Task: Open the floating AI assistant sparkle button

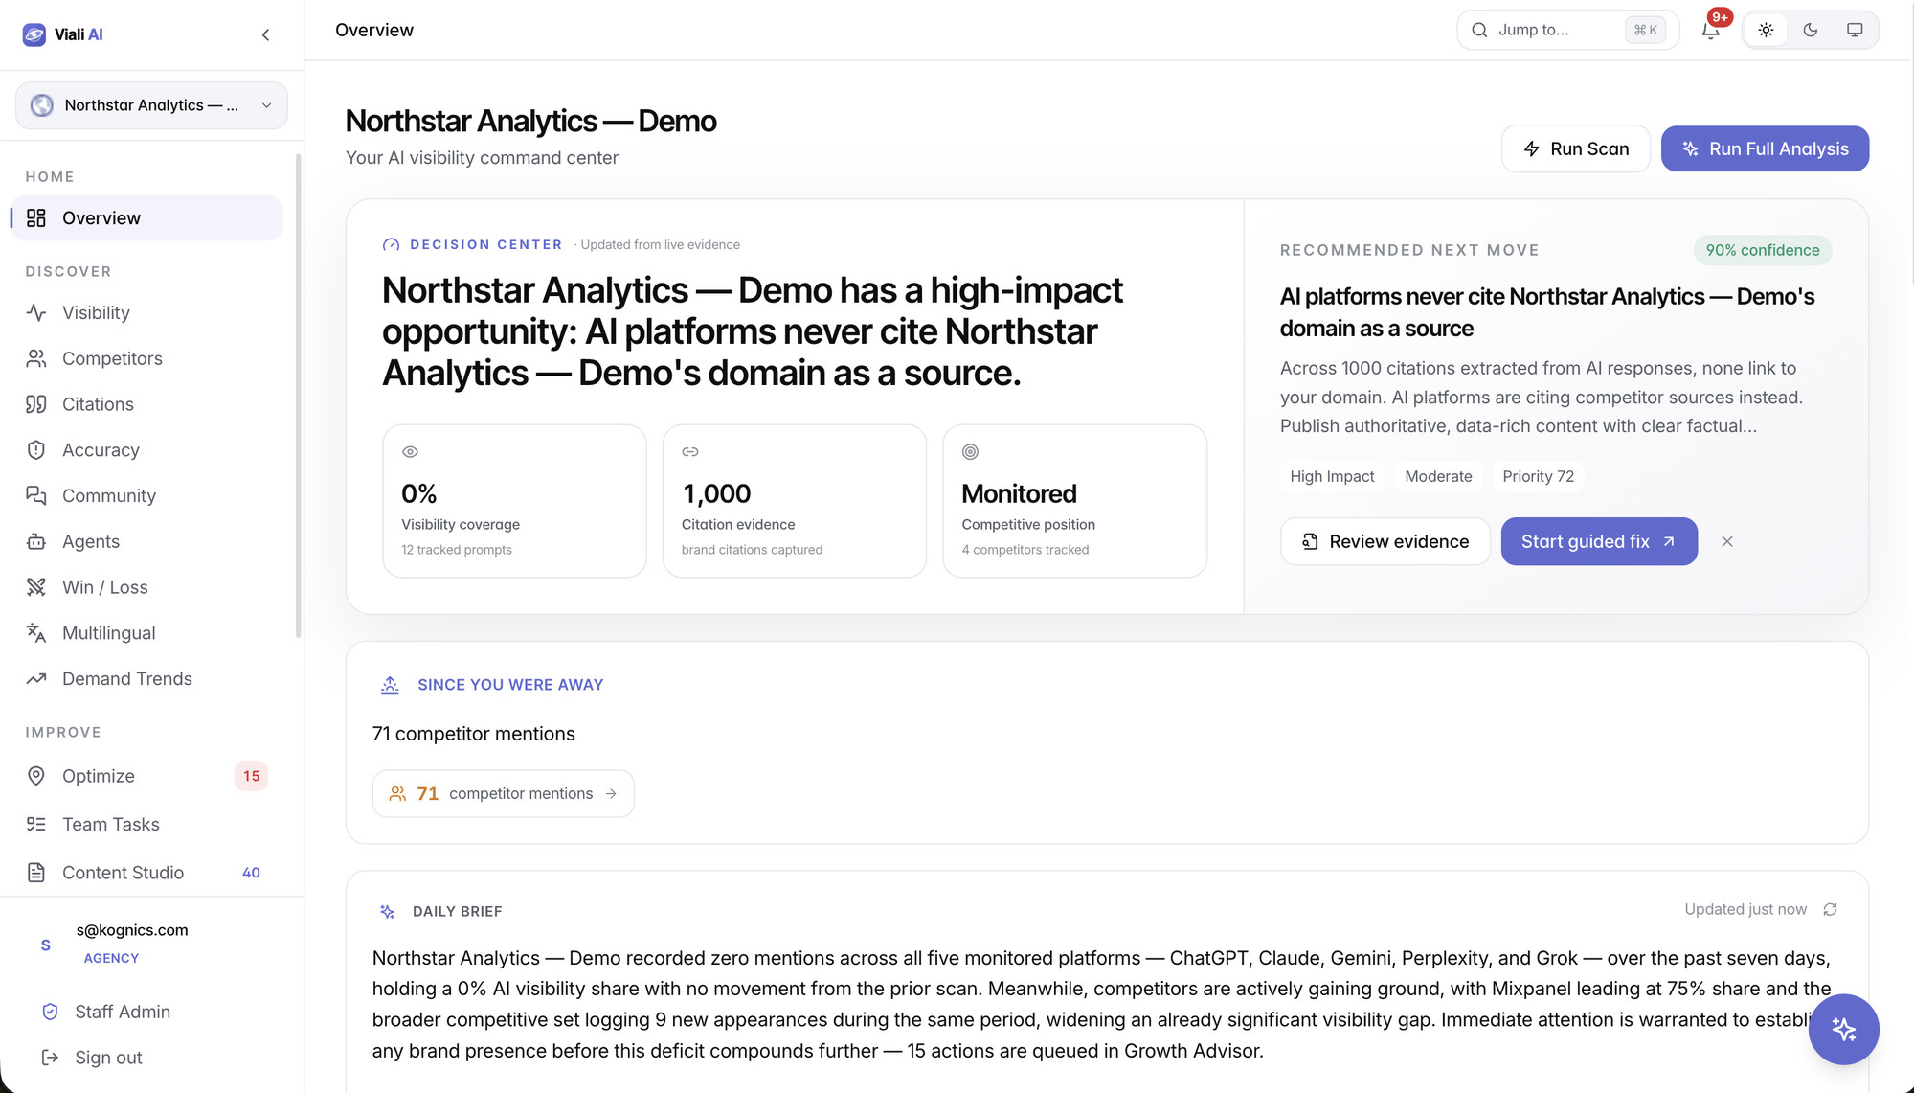Action: [x=1843, y=1029]
